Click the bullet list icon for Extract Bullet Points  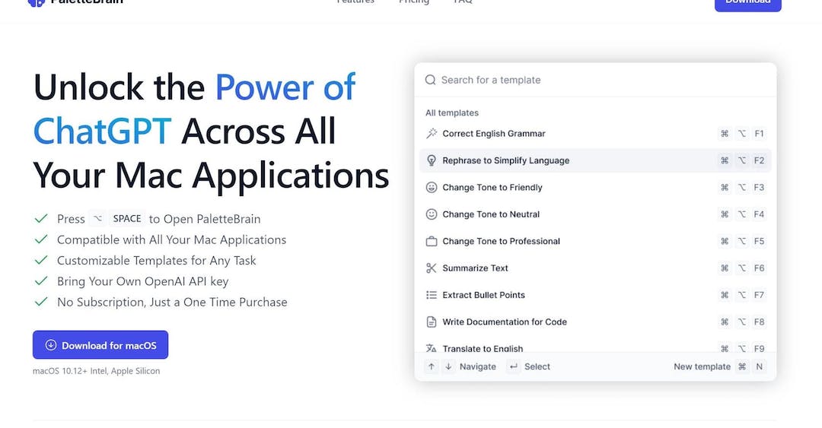tap(432, 295)
